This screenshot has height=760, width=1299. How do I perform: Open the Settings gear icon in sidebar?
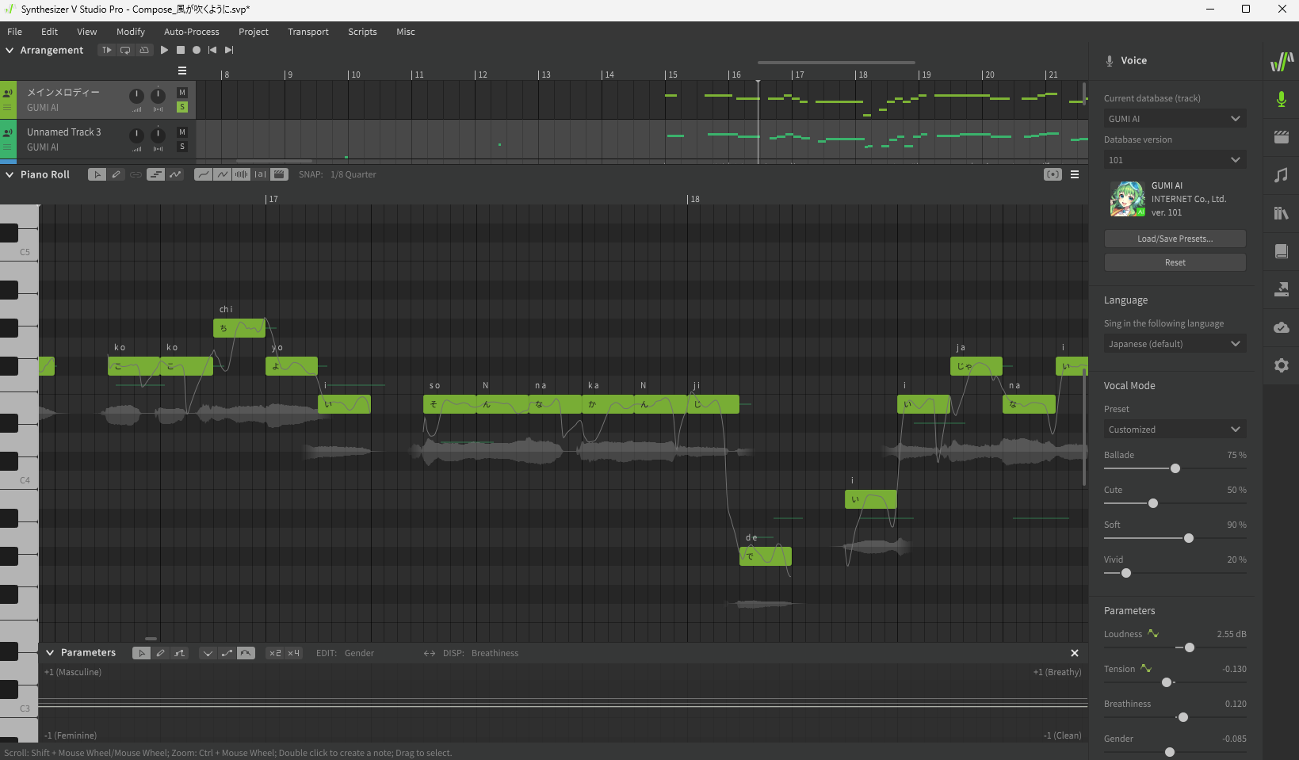[x=1281, y=365]
